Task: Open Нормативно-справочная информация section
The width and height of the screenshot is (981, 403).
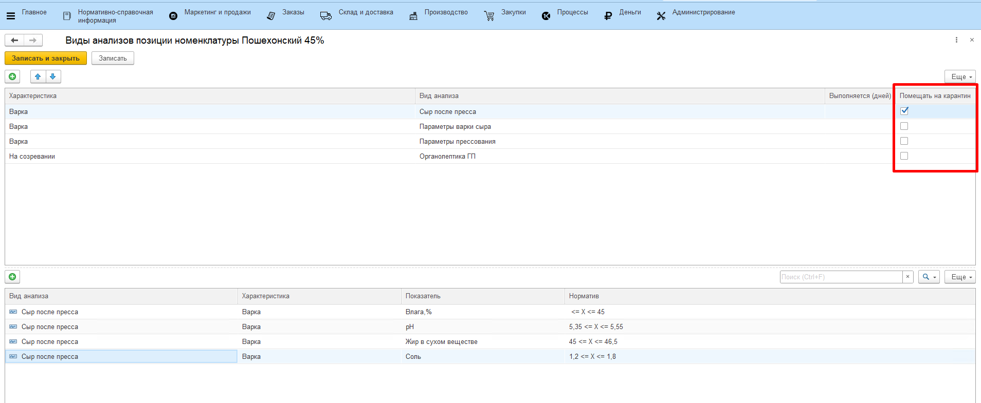Action: (x=116, y=16)
